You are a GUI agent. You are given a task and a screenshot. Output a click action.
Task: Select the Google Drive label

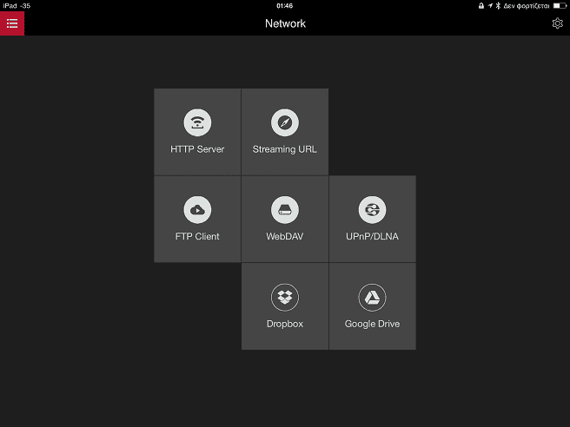[x=372, y=324]
